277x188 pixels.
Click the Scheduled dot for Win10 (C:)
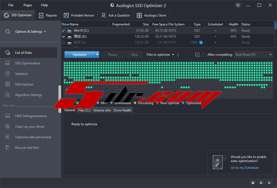pyautogui.click(x=215, y=31)
